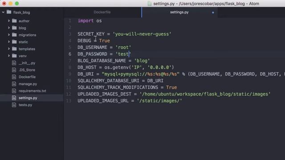Viewport: 285px width, 160px height.
Task: Click SQLALCHEMY_DATABASE_URI variable name
Action: click(108, 81)
